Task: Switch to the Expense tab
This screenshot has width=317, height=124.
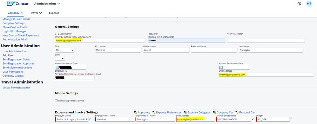Action: click(54, 13)
